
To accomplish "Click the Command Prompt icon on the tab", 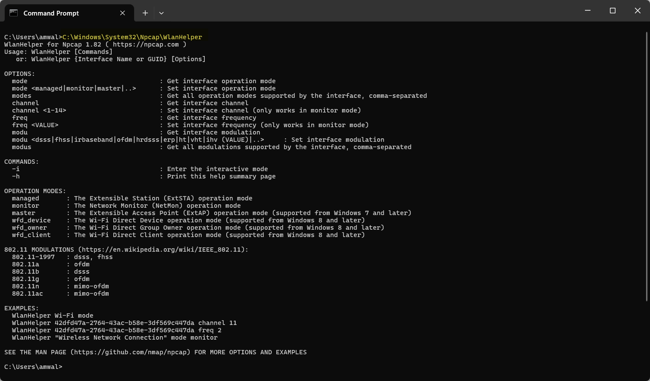I will click(x=13, y=13).
